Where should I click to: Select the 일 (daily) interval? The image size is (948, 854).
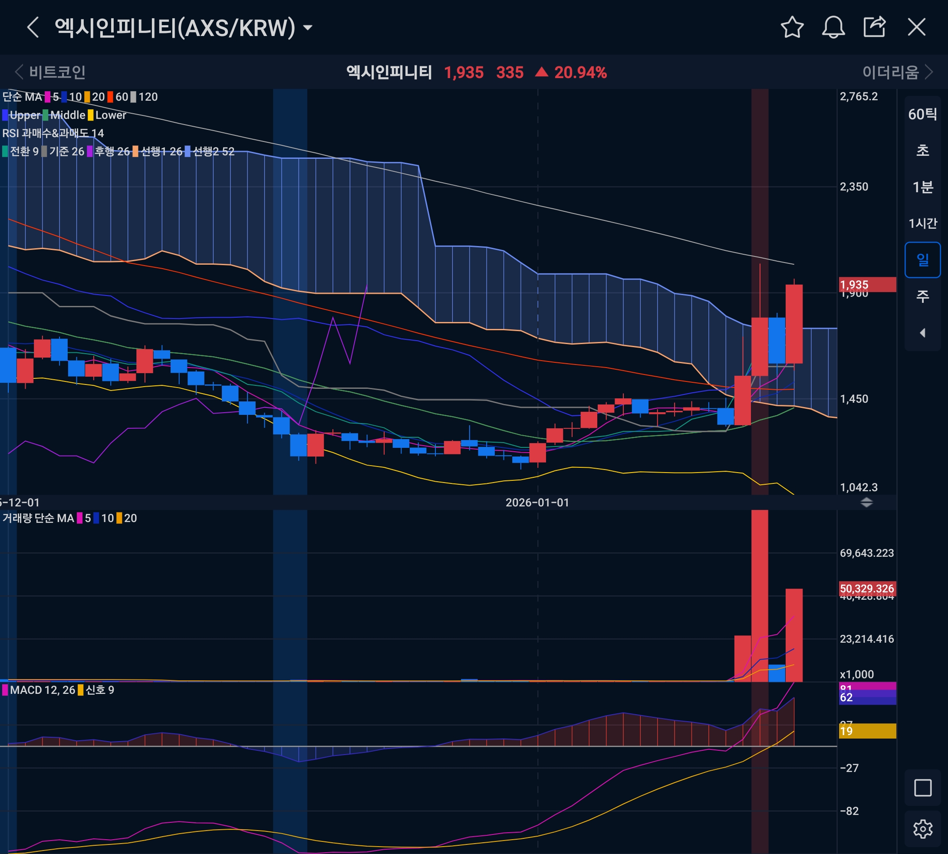923,259
